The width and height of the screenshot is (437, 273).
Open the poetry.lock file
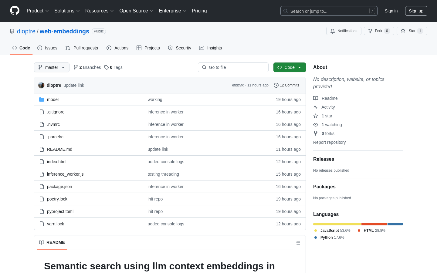click(x=57, y=199)
